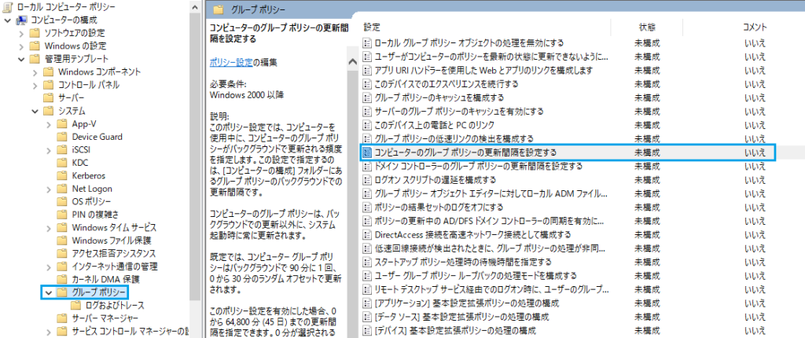This screenshot has height=338, width=805.
Task: Collapse the システム node
Action: pyautogui.click(x=35, y=111)
